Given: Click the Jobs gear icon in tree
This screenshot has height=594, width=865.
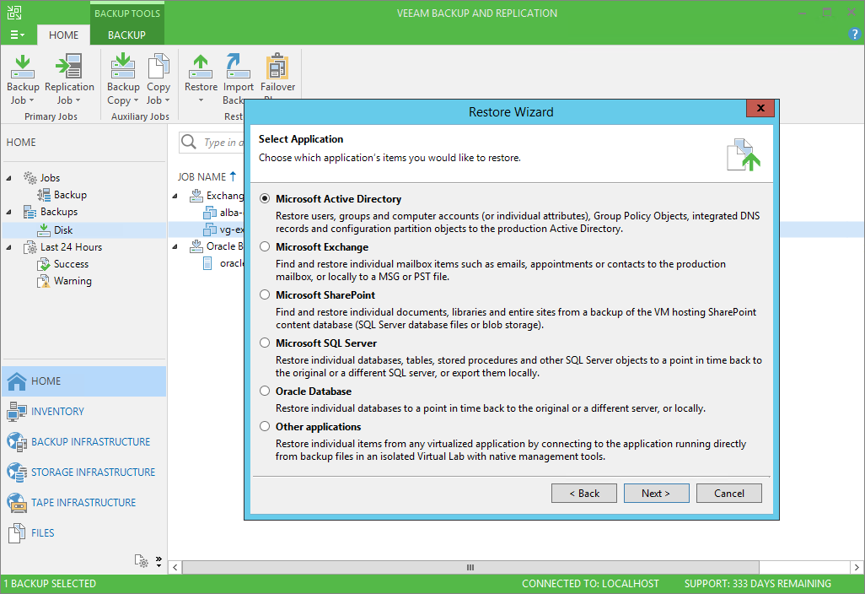Looking at the screenshot, I should (x=30, y=177).
